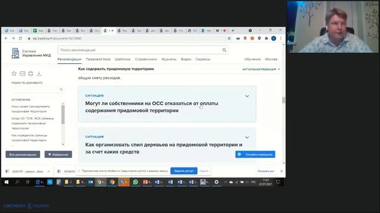Open the Обучение section

[x=252, y=59]
